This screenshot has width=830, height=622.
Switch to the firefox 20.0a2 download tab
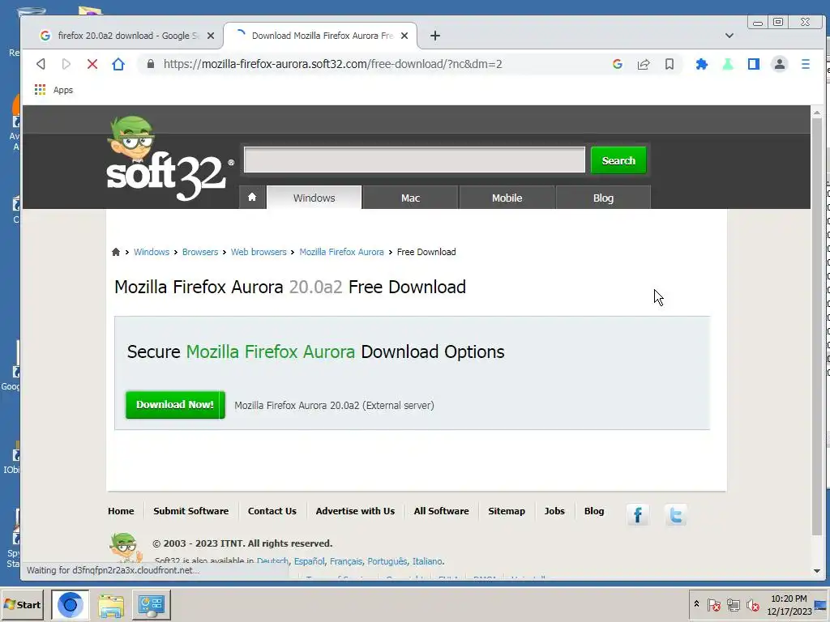click(x=126, y=36)
